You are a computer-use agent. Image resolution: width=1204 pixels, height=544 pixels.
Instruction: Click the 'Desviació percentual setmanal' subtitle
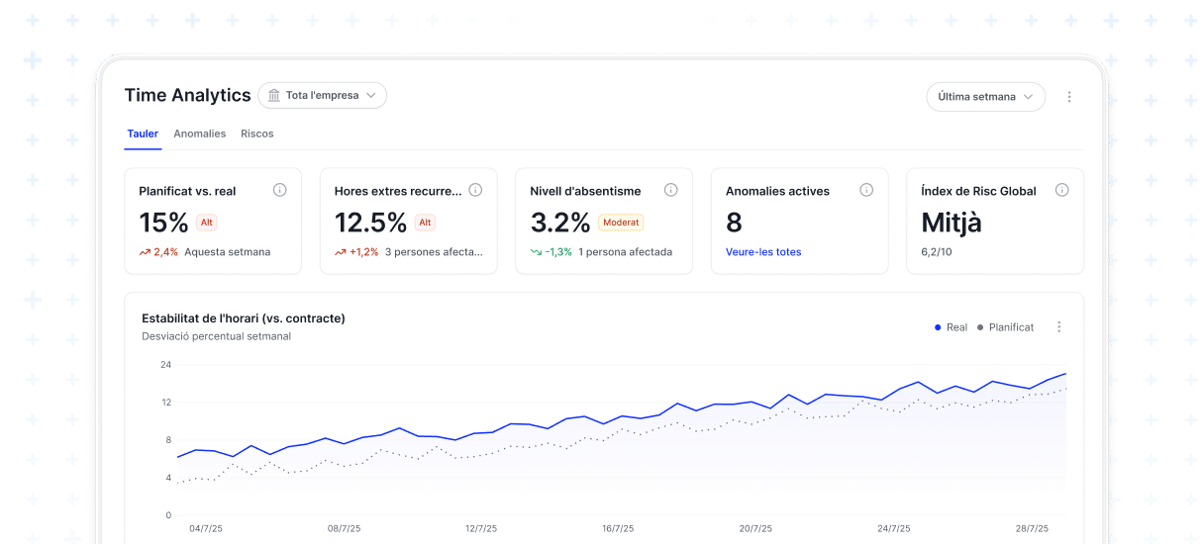216,336
